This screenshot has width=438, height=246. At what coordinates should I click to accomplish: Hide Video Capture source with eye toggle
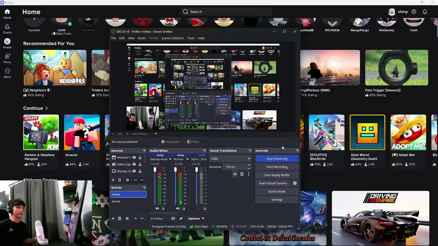[x=134, y=164]
